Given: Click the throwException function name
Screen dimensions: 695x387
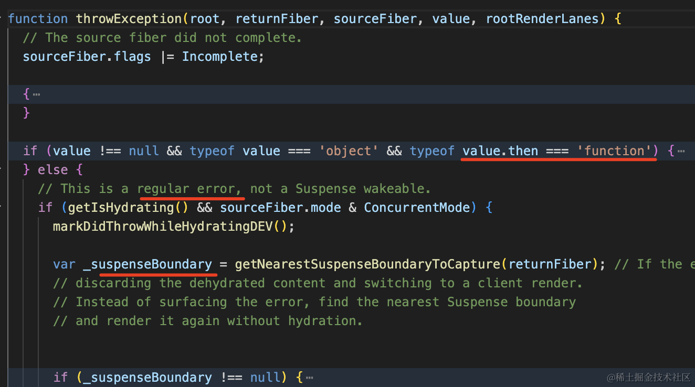Looking at the screenshot, I should (127, 18).
